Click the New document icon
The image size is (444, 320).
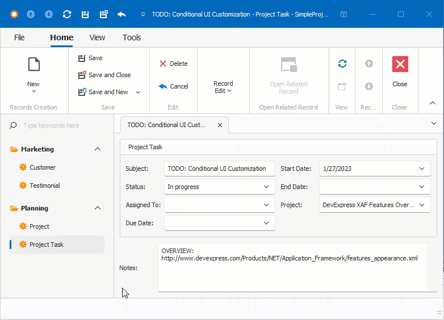tap(34, 64)
